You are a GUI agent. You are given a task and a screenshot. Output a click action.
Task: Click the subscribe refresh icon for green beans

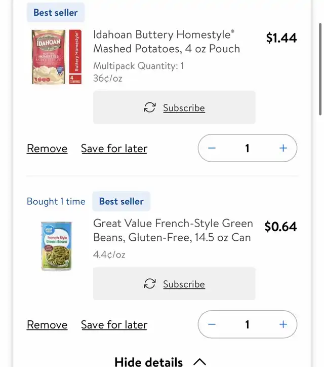(150, 284)
